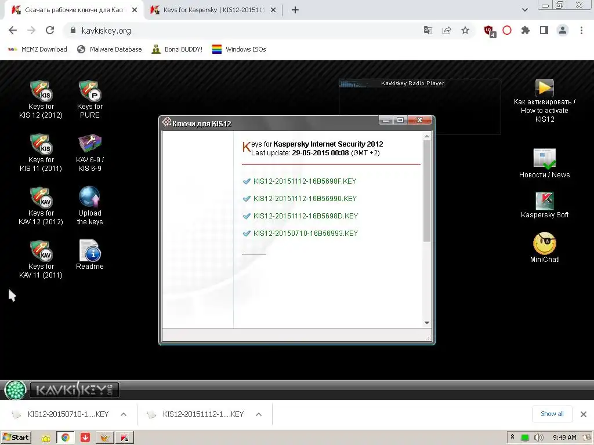Open Keys for KAV 11 (2011) icon
This screenshot has height=445, width=594.
pos(41,259)
